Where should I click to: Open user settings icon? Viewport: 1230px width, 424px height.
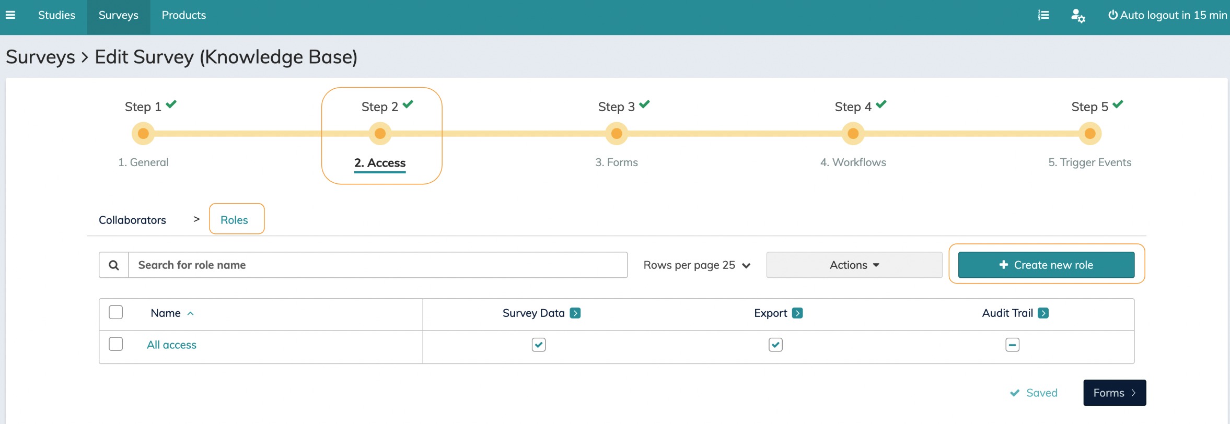coord(1077,16)
